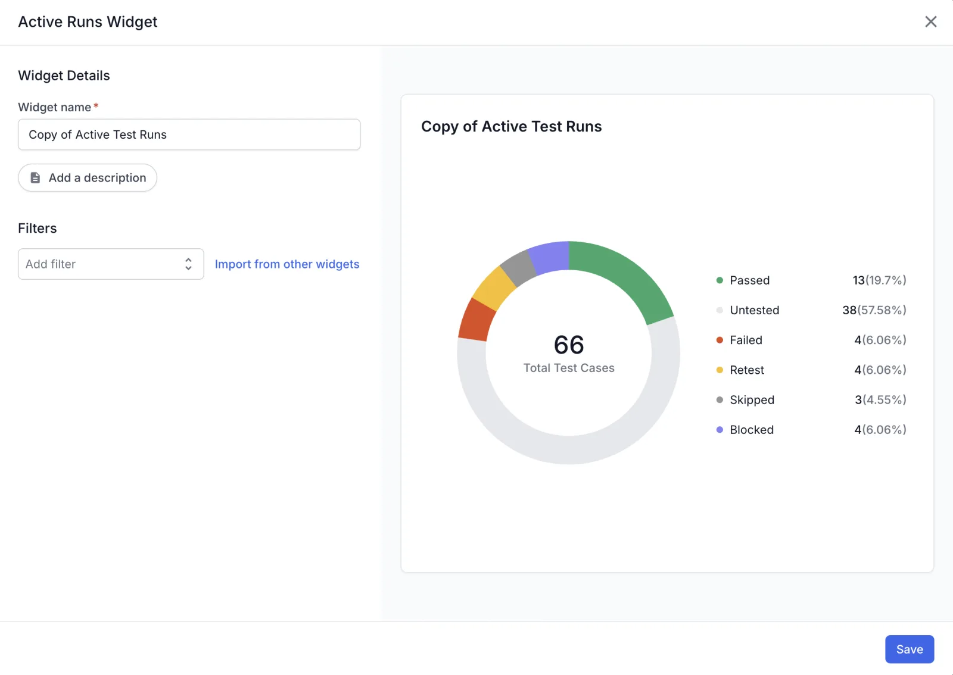Click the document icon in Add a description

pyautogui.click(x=35, y=178)
